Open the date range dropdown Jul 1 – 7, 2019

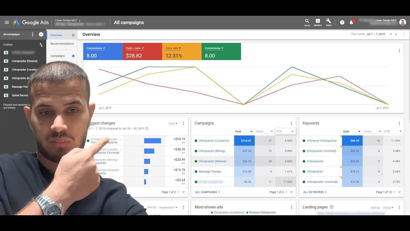click(x=380, y=34)
